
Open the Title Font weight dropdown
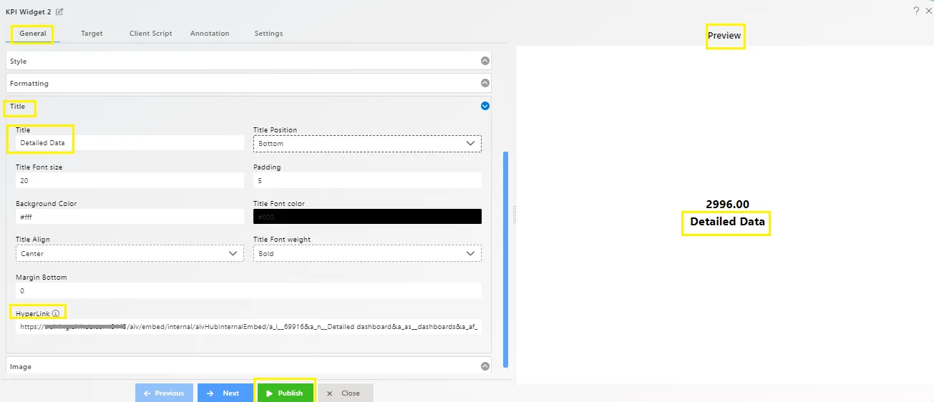pos(367,254)
